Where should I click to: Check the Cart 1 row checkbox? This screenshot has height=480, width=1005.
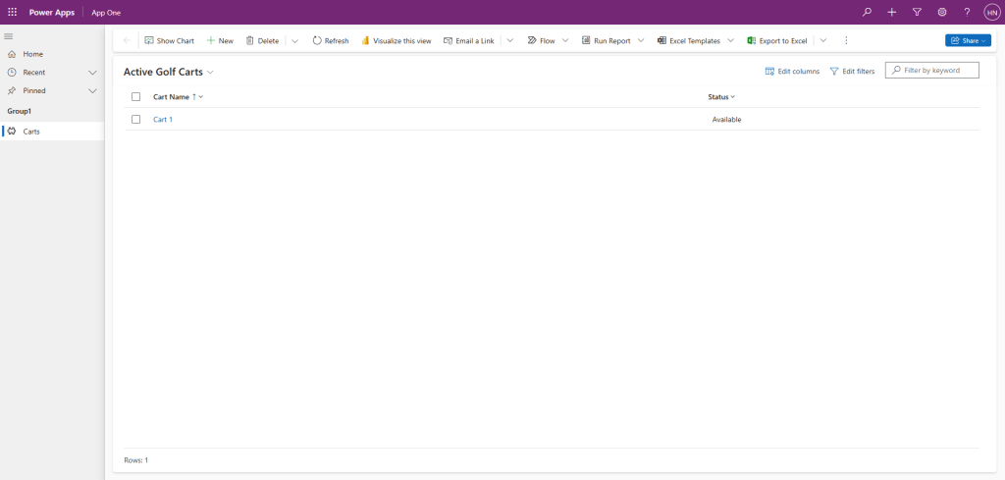[x=136, y=120]
